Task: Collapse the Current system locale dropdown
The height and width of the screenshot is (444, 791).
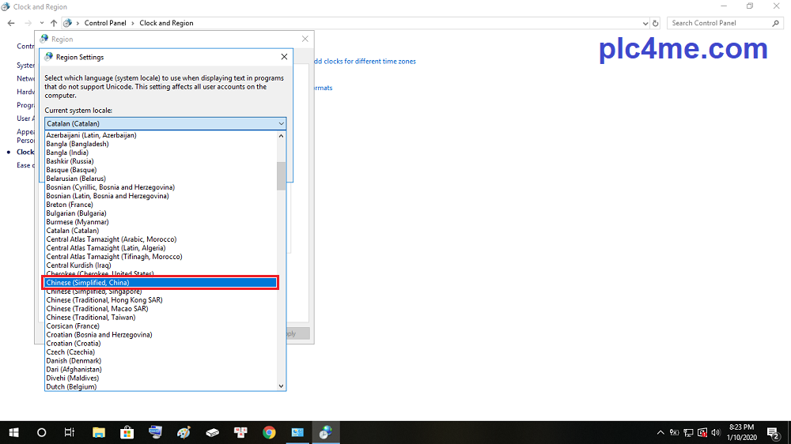Action: 281,123
